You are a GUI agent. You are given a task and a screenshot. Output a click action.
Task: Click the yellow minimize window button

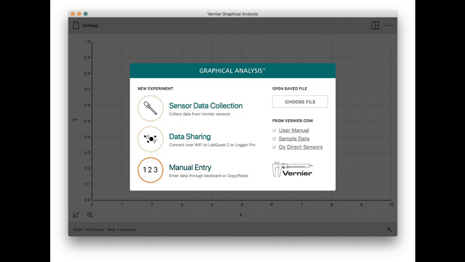pyautogui.click(x=79, y=14)
